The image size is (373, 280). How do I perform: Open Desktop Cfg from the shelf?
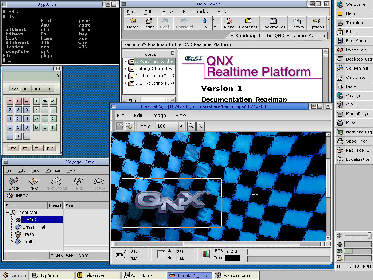point(354,59)
